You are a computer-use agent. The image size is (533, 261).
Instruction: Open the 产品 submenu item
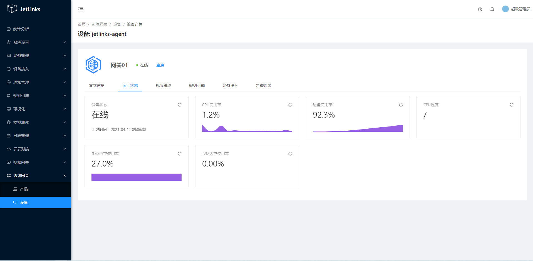click(x=24, y=189)
